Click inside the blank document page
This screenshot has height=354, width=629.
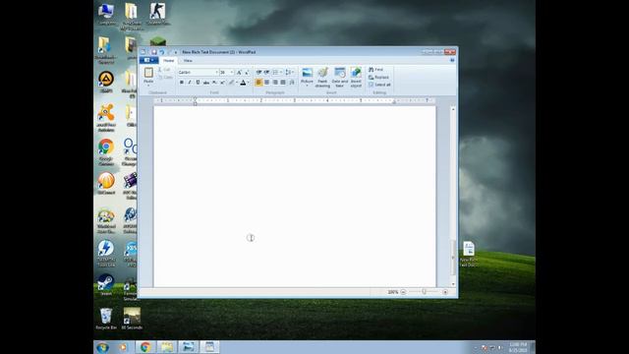point(295,197)
